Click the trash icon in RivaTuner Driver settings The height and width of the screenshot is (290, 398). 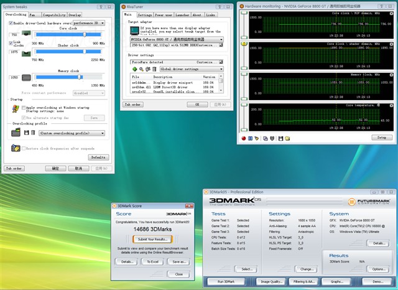point(154,69)
